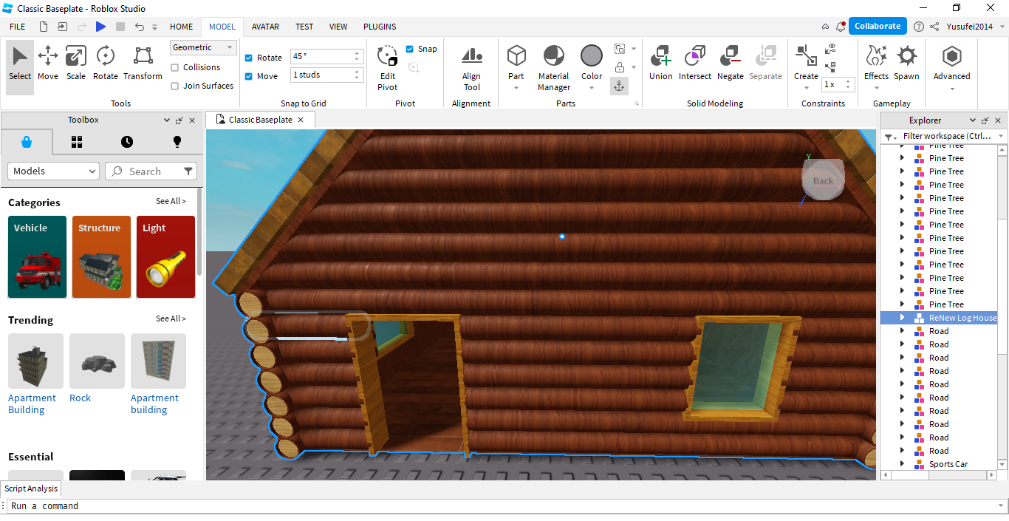Toggle the Anchor button in Parts
The image size is (1009, 521).
(x=619, y=86)
